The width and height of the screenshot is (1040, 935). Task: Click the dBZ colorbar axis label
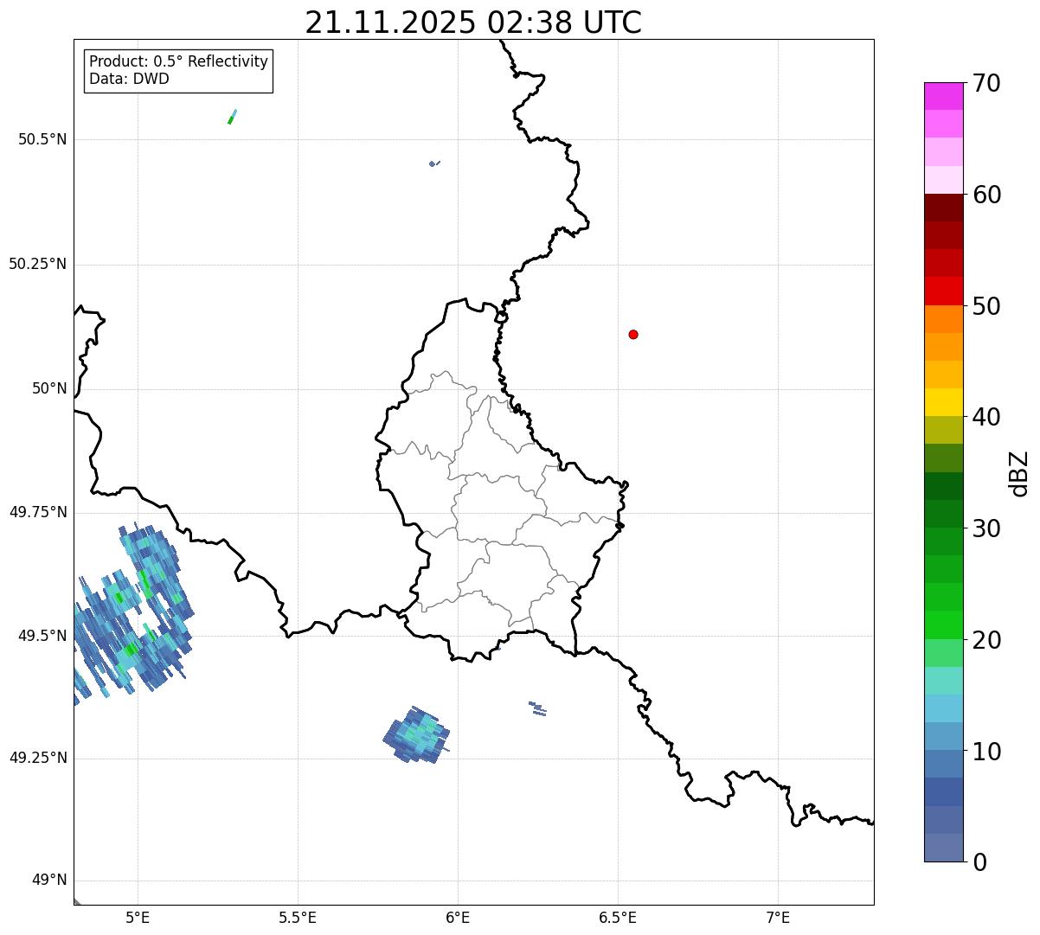coord(1019,473)
